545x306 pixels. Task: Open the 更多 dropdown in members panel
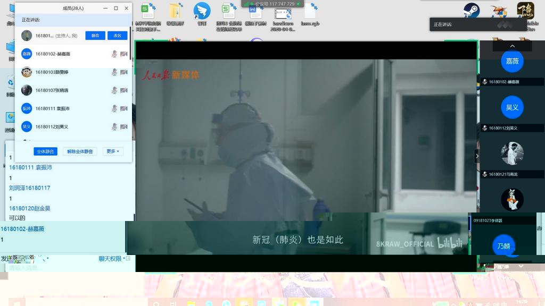point(113,151)
